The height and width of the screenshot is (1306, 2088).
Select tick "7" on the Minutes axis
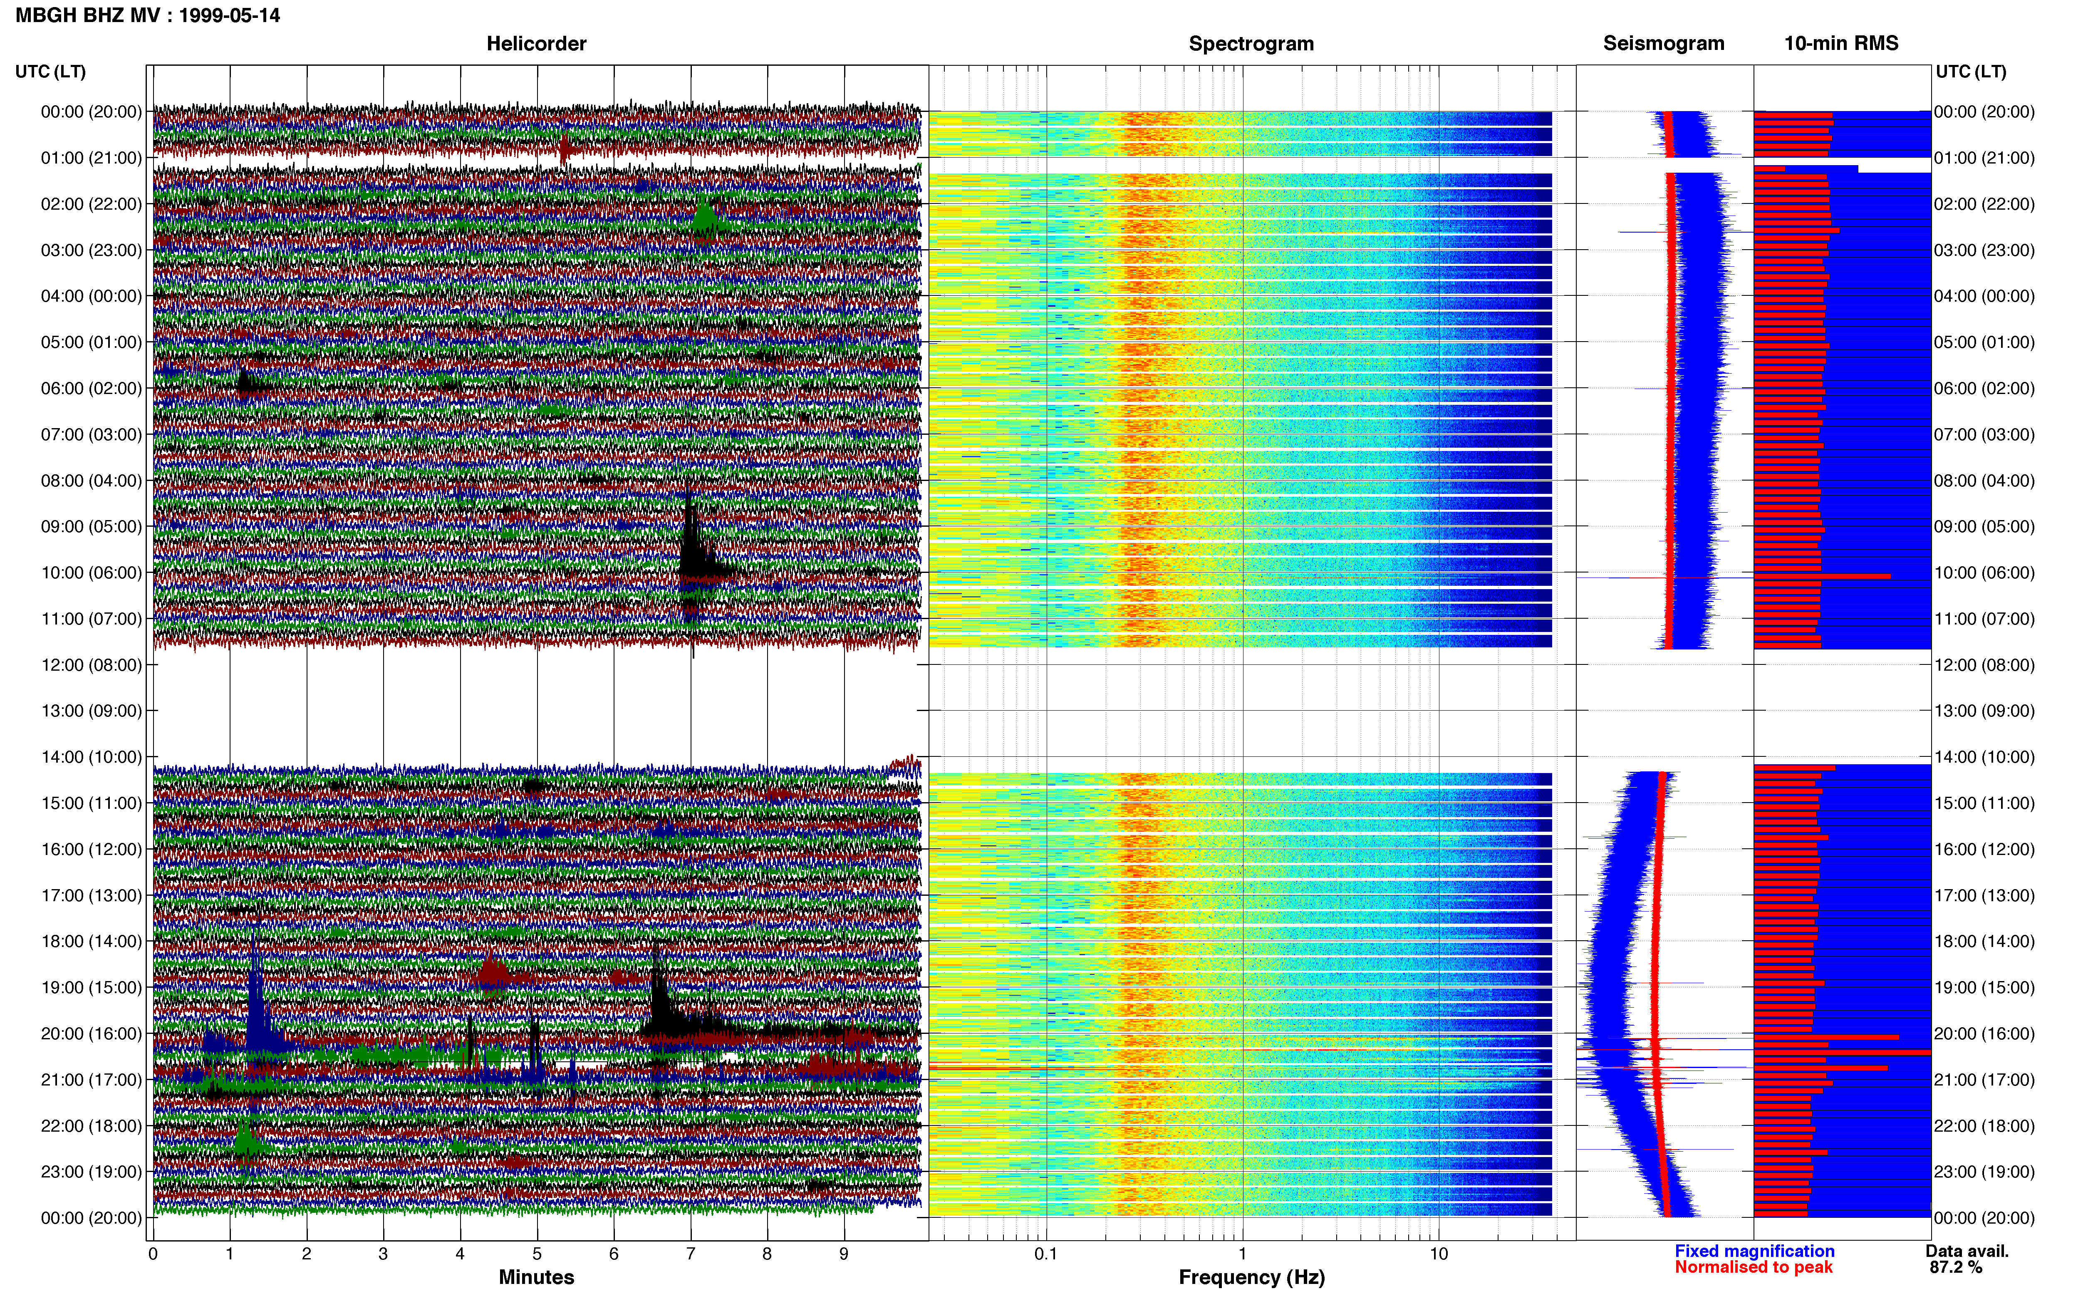click(691, 1254)
